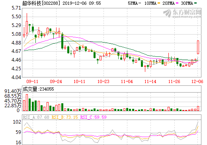Click the 4.04 price axis label
The image size is (207, 145).
coord(16,77)
